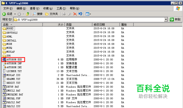Open the Search (搜索) pane

tap(38, 14)
